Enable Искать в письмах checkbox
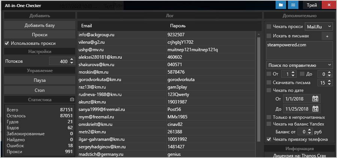 point(268,36)
